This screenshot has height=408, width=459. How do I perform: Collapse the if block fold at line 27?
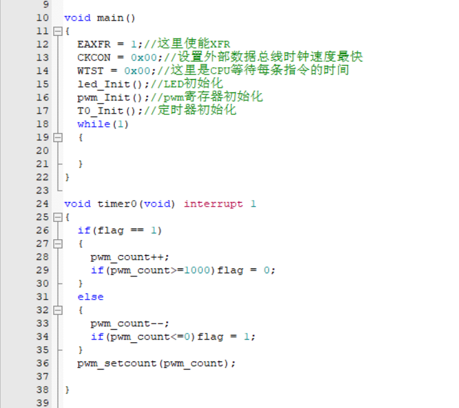click(x=58, y=244)
